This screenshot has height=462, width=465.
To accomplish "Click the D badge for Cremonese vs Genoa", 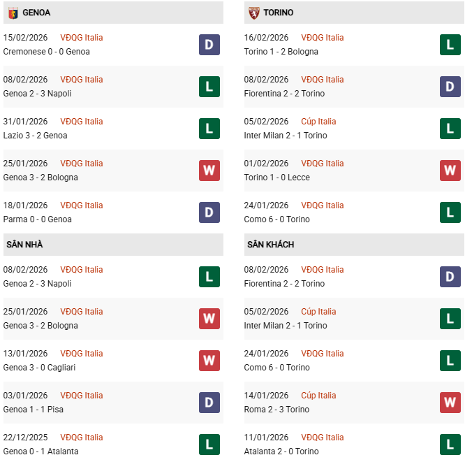I will tap(209, 45).
